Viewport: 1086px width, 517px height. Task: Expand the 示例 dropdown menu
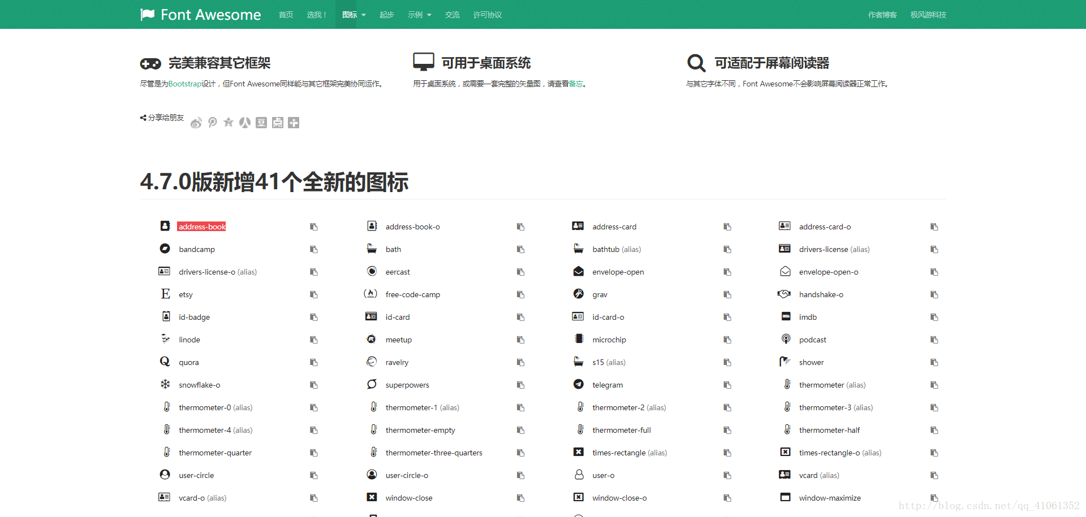point(419,15)
